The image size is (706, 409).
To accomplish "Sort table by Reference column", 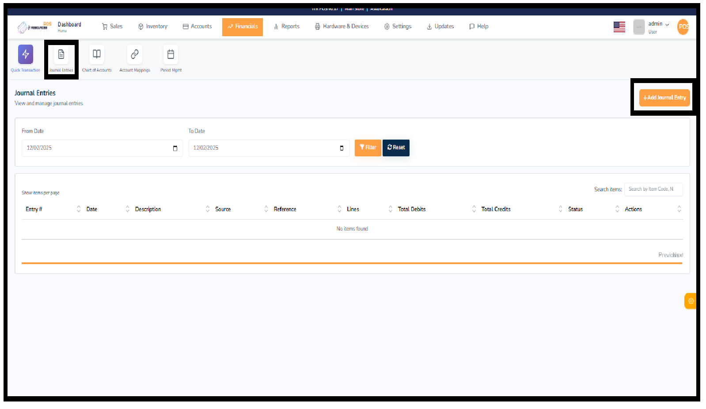I will [x=339, y=209].
